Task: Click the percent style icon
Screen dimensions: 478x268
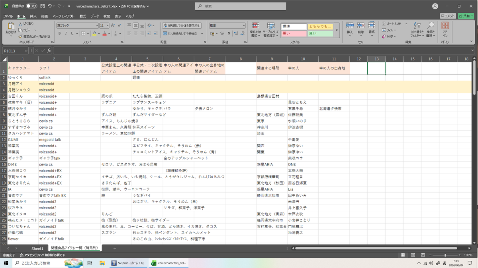Action: tap(222, 33)
